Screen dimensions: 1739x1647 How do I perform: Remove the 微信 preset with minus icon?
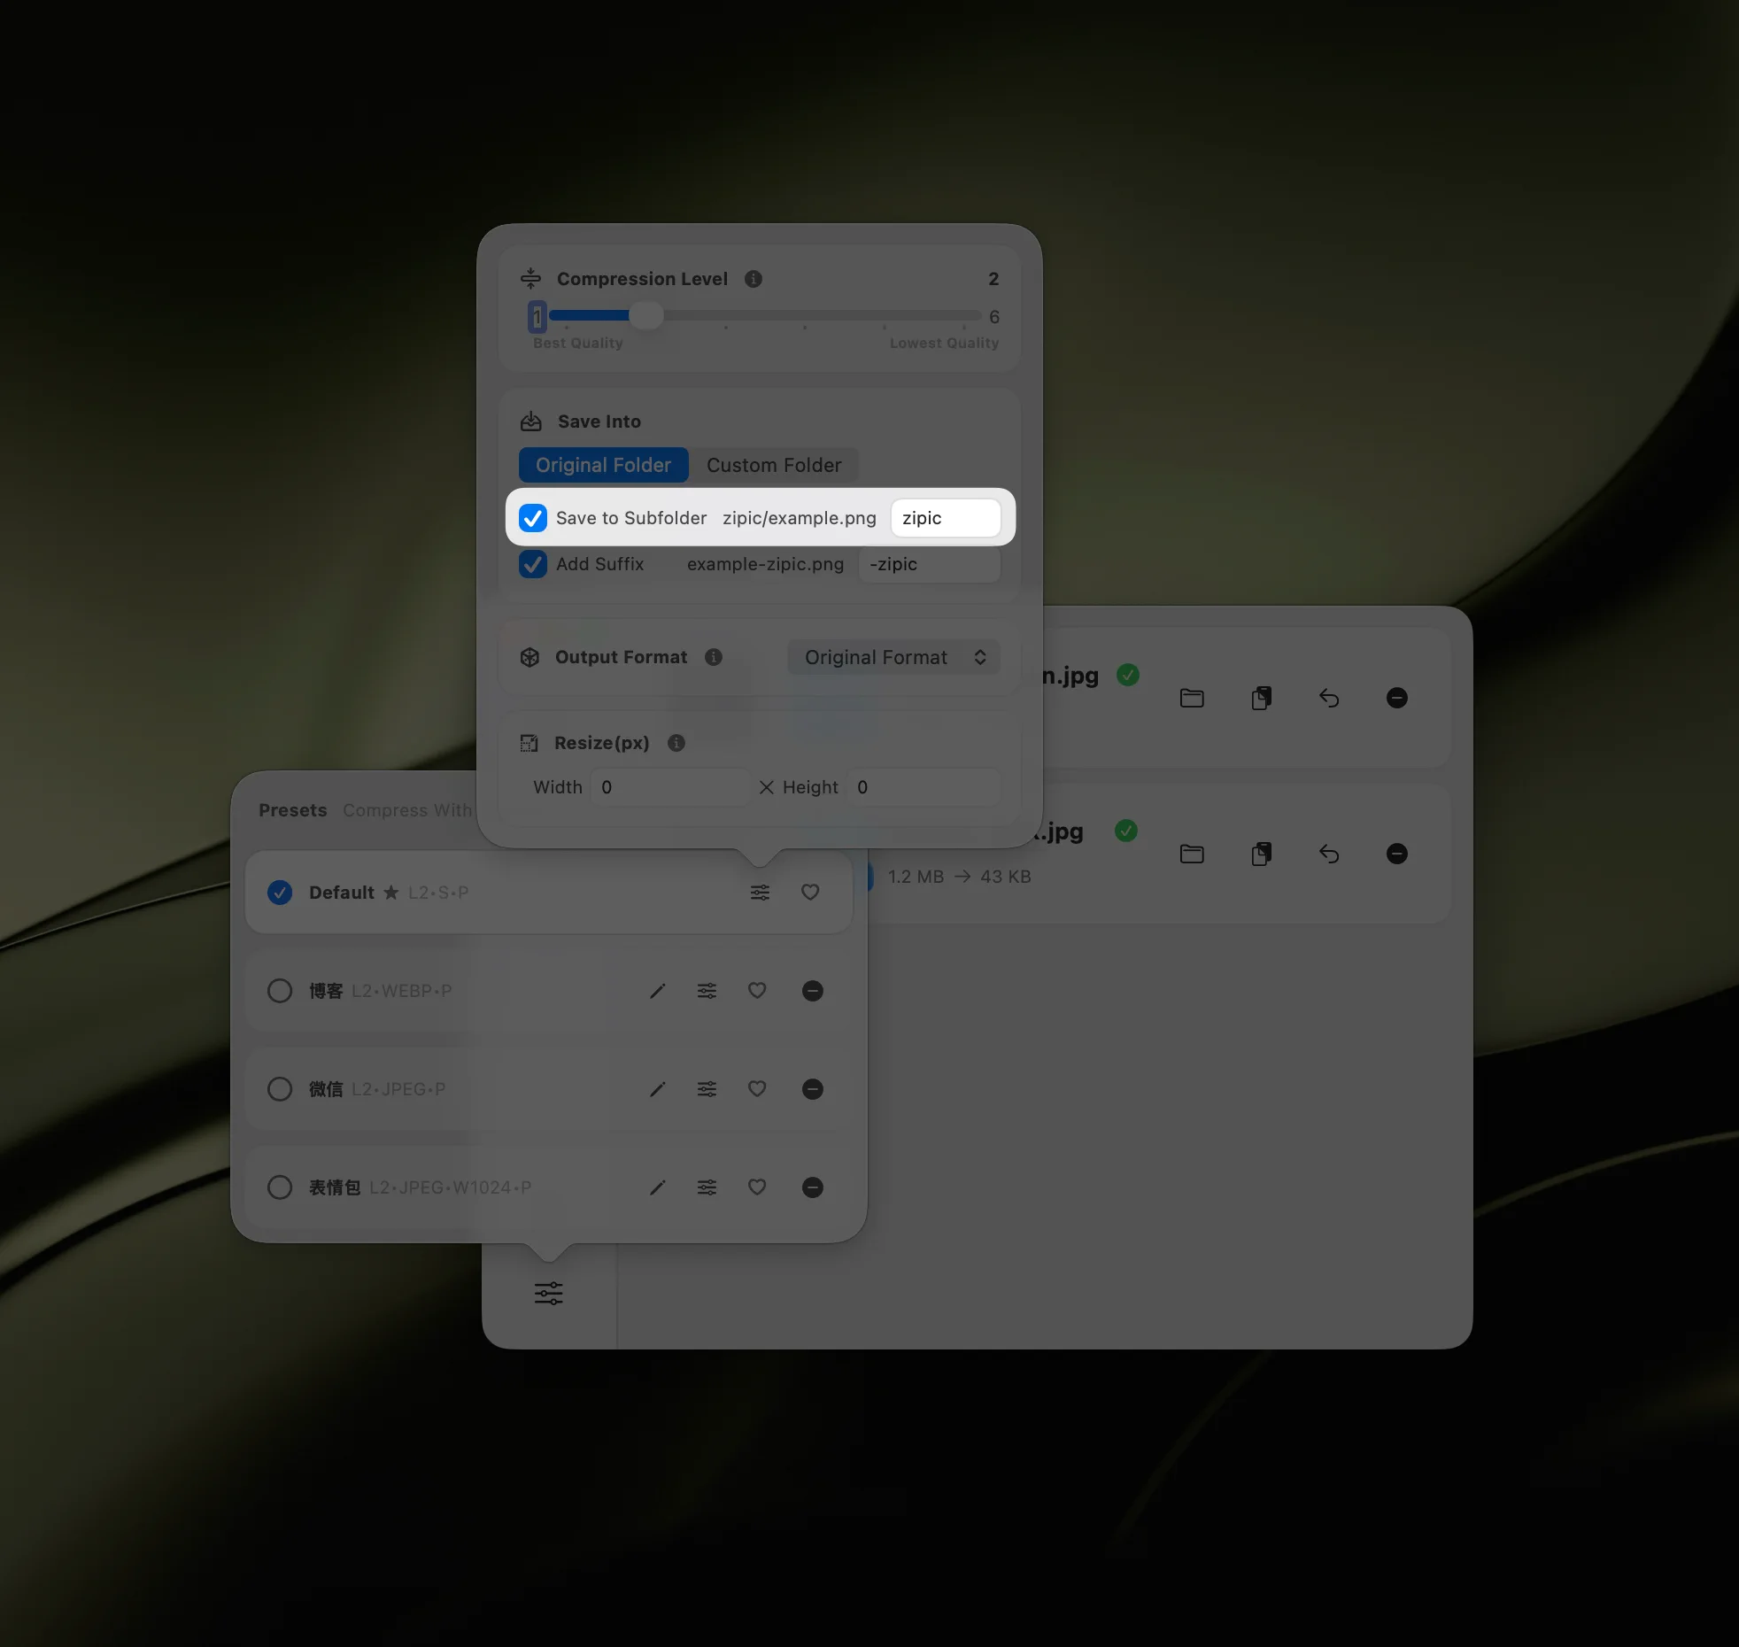coord(812,1089)
